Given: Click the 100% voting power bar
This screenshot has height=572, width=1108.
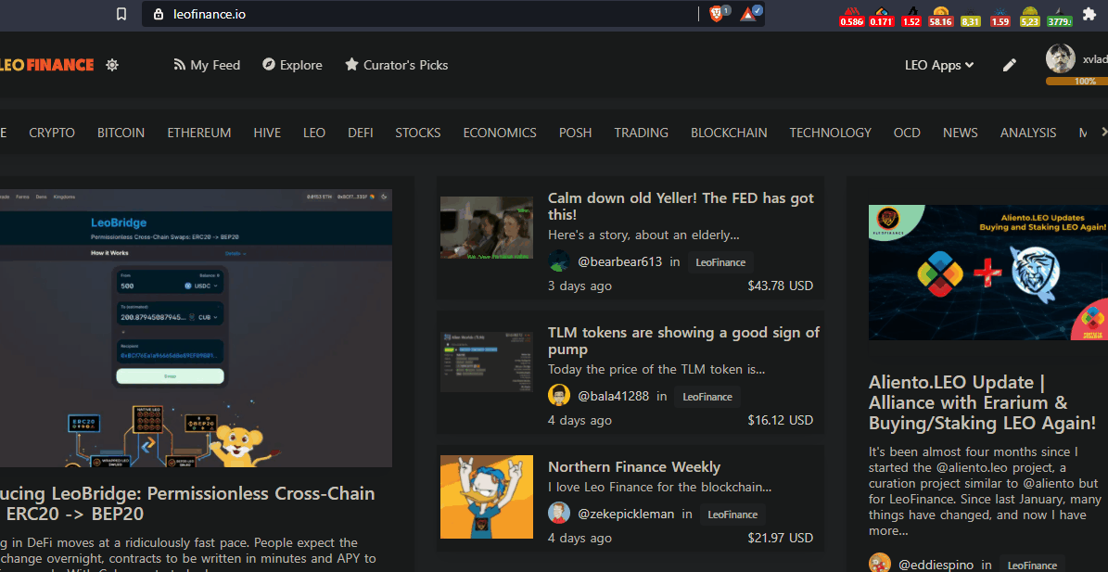Looking at the screenshot, I should click(1076, 82).
